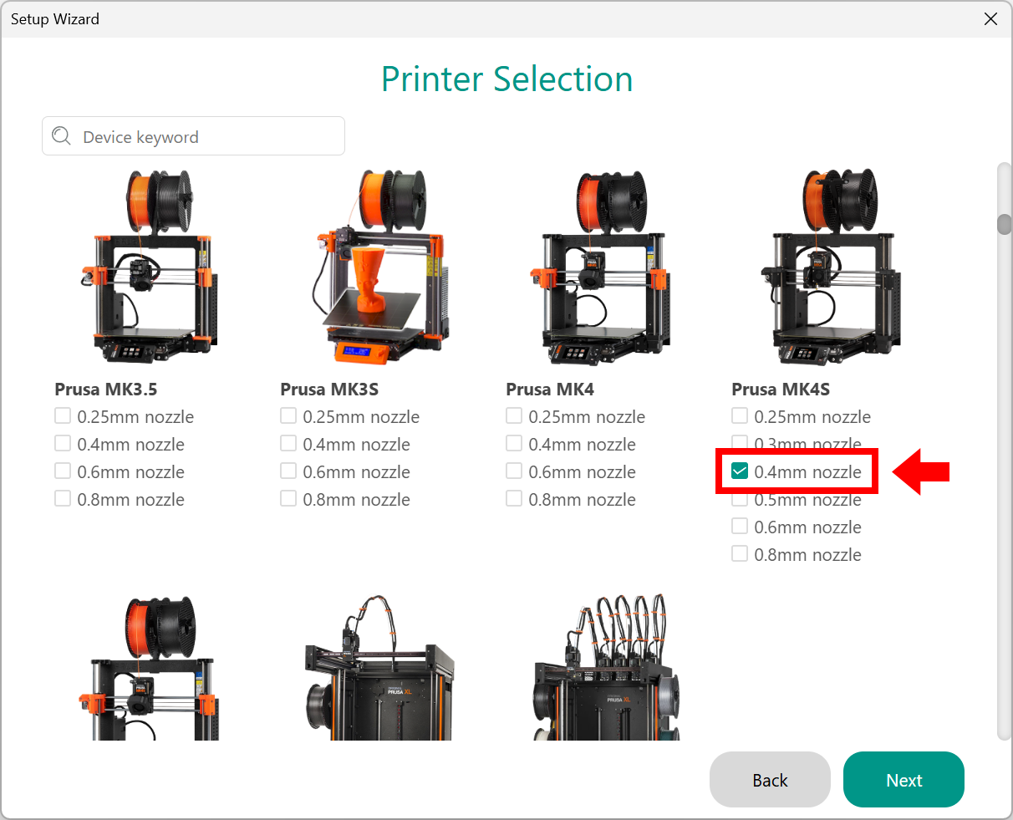
Task: Go back using the Back button
Action: pos(769,780)
